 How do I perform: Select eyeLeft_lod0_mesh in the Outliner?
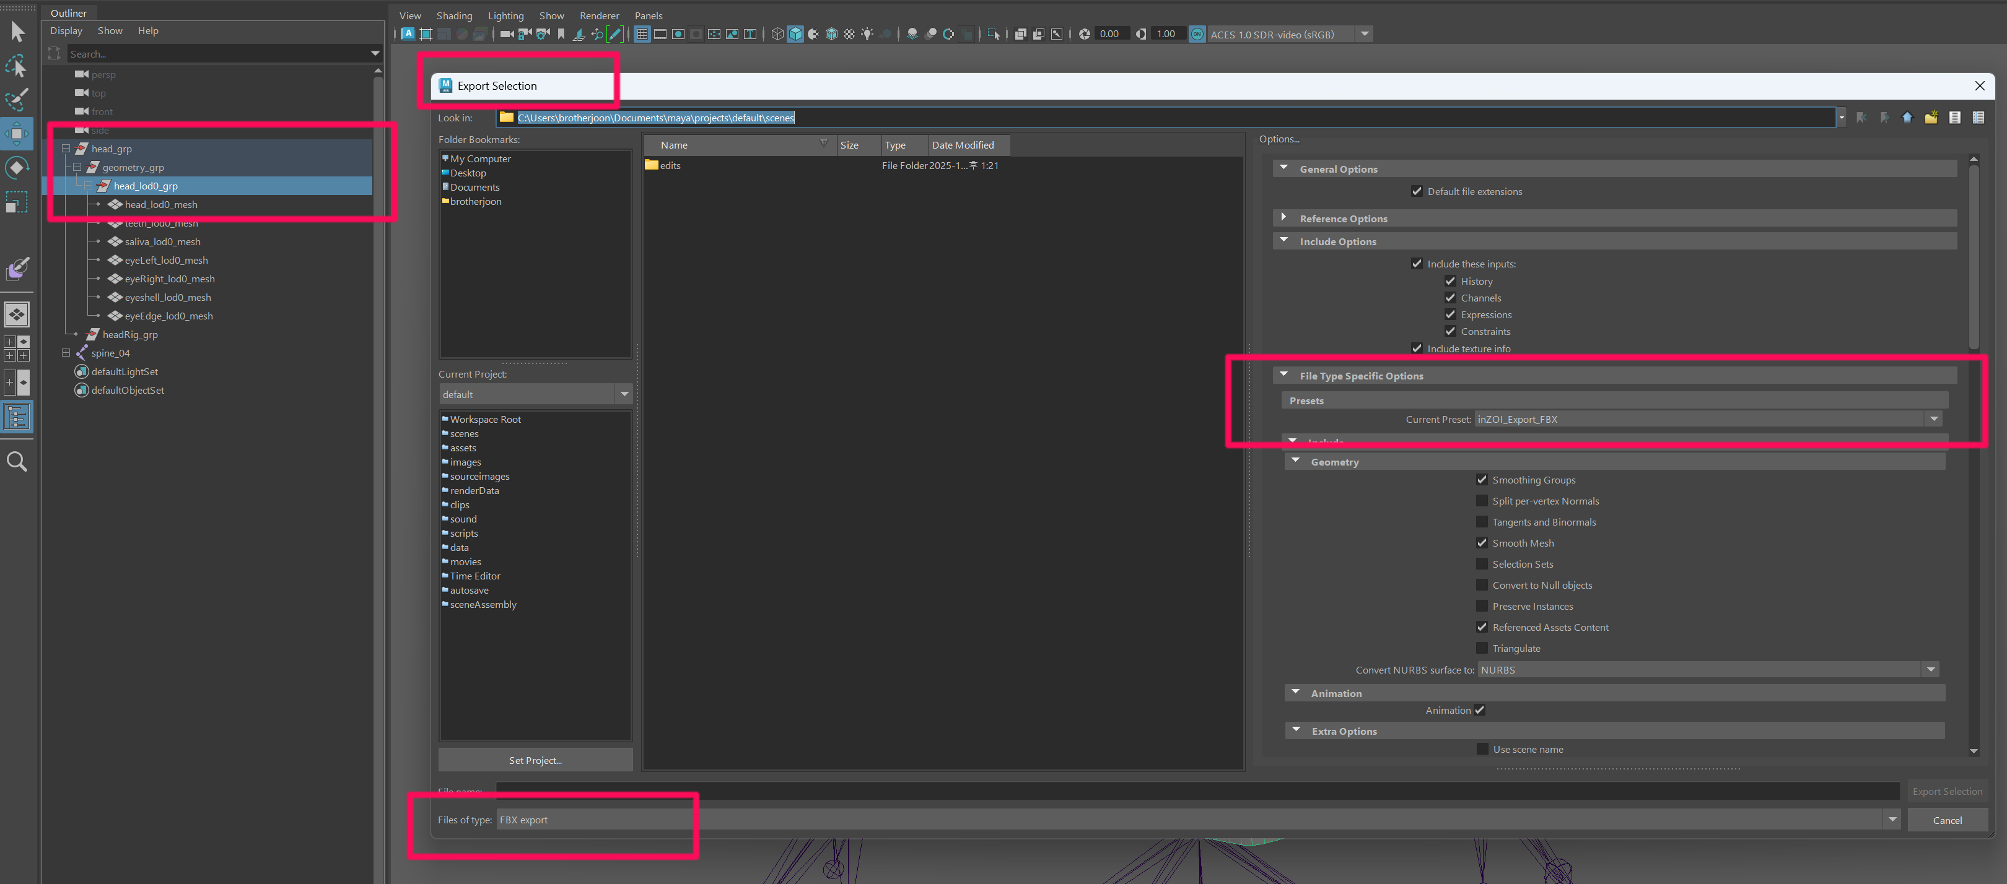(166, 260)
